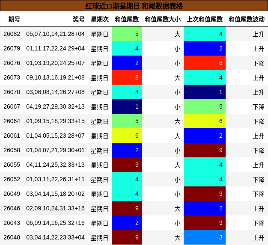
Task: Click the 和值尾数 column header
Action: tap(127, 19)
